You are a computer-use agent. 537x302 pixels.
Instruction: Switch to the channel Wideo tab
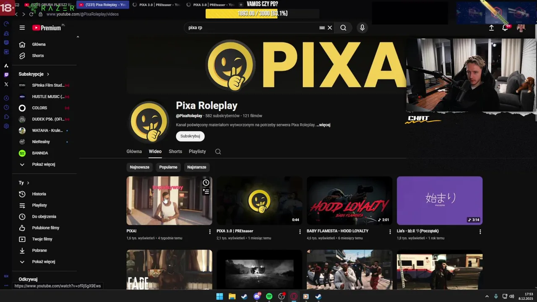155,151
